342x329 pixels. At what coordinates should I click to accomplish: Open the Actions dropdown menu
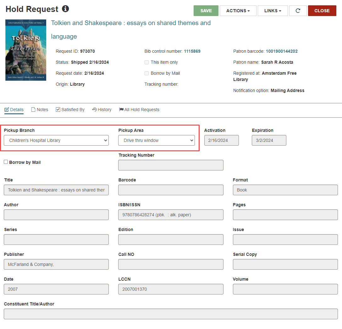[238, 11]
